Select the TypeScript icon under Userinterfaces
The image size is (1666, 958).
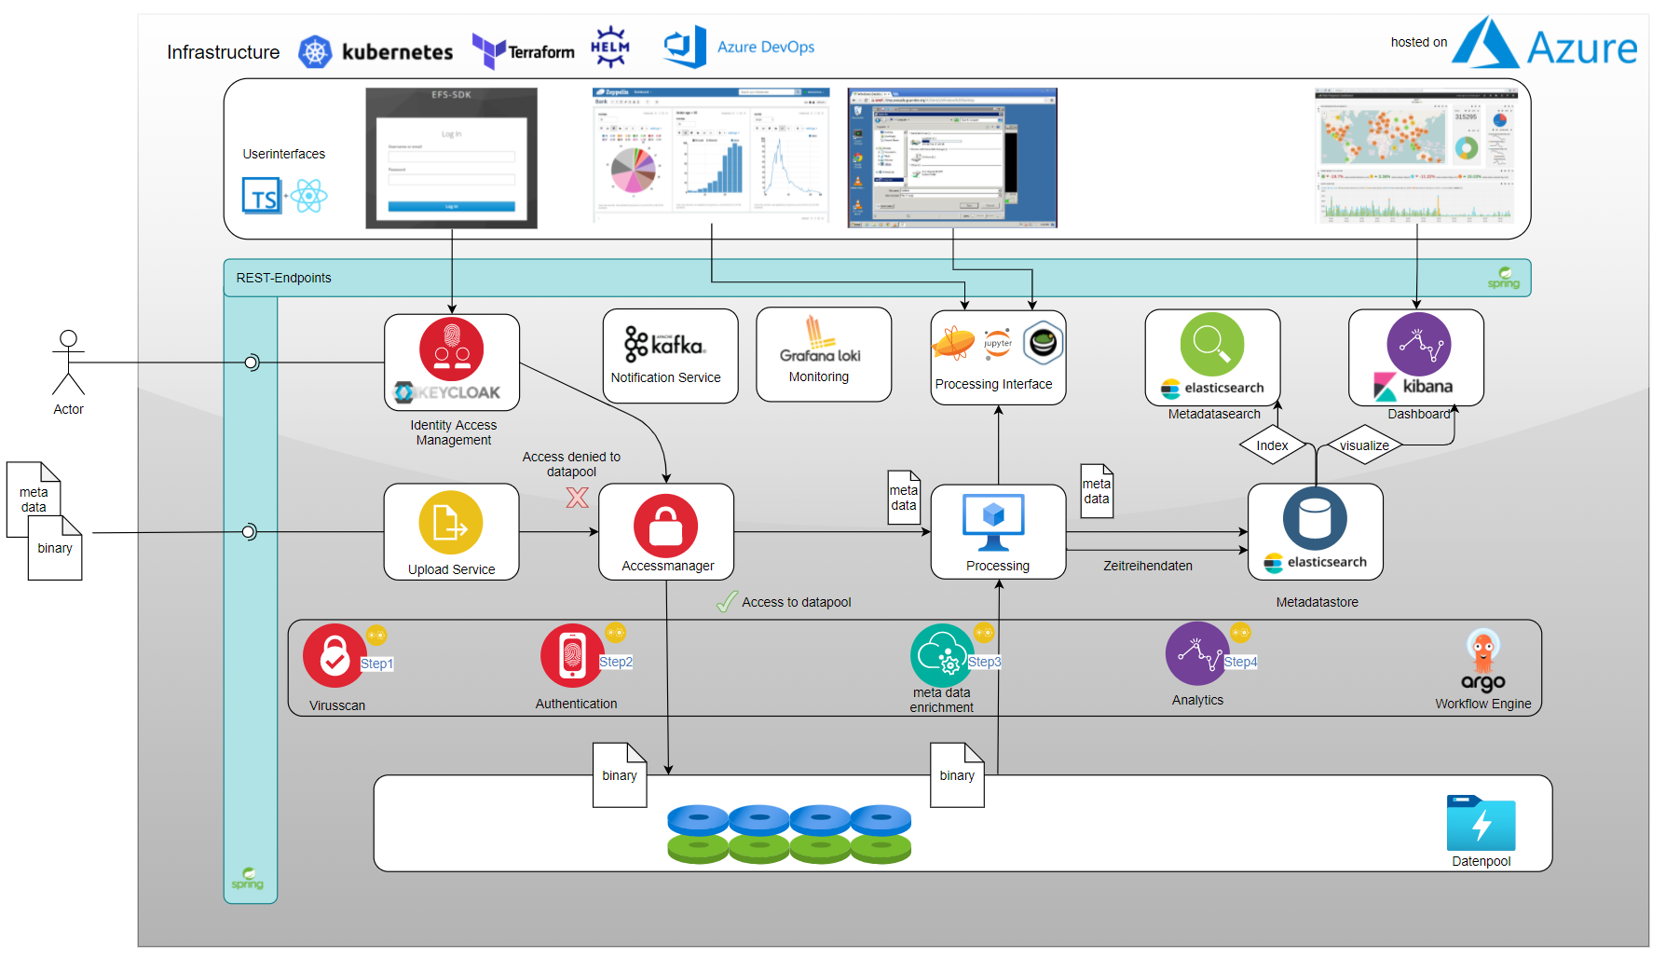pyautogui.click(x=262, y=196)
